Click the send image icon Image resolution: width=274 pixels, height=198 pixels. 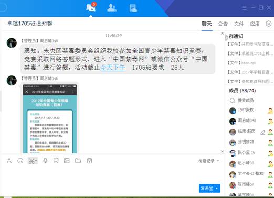67,161
